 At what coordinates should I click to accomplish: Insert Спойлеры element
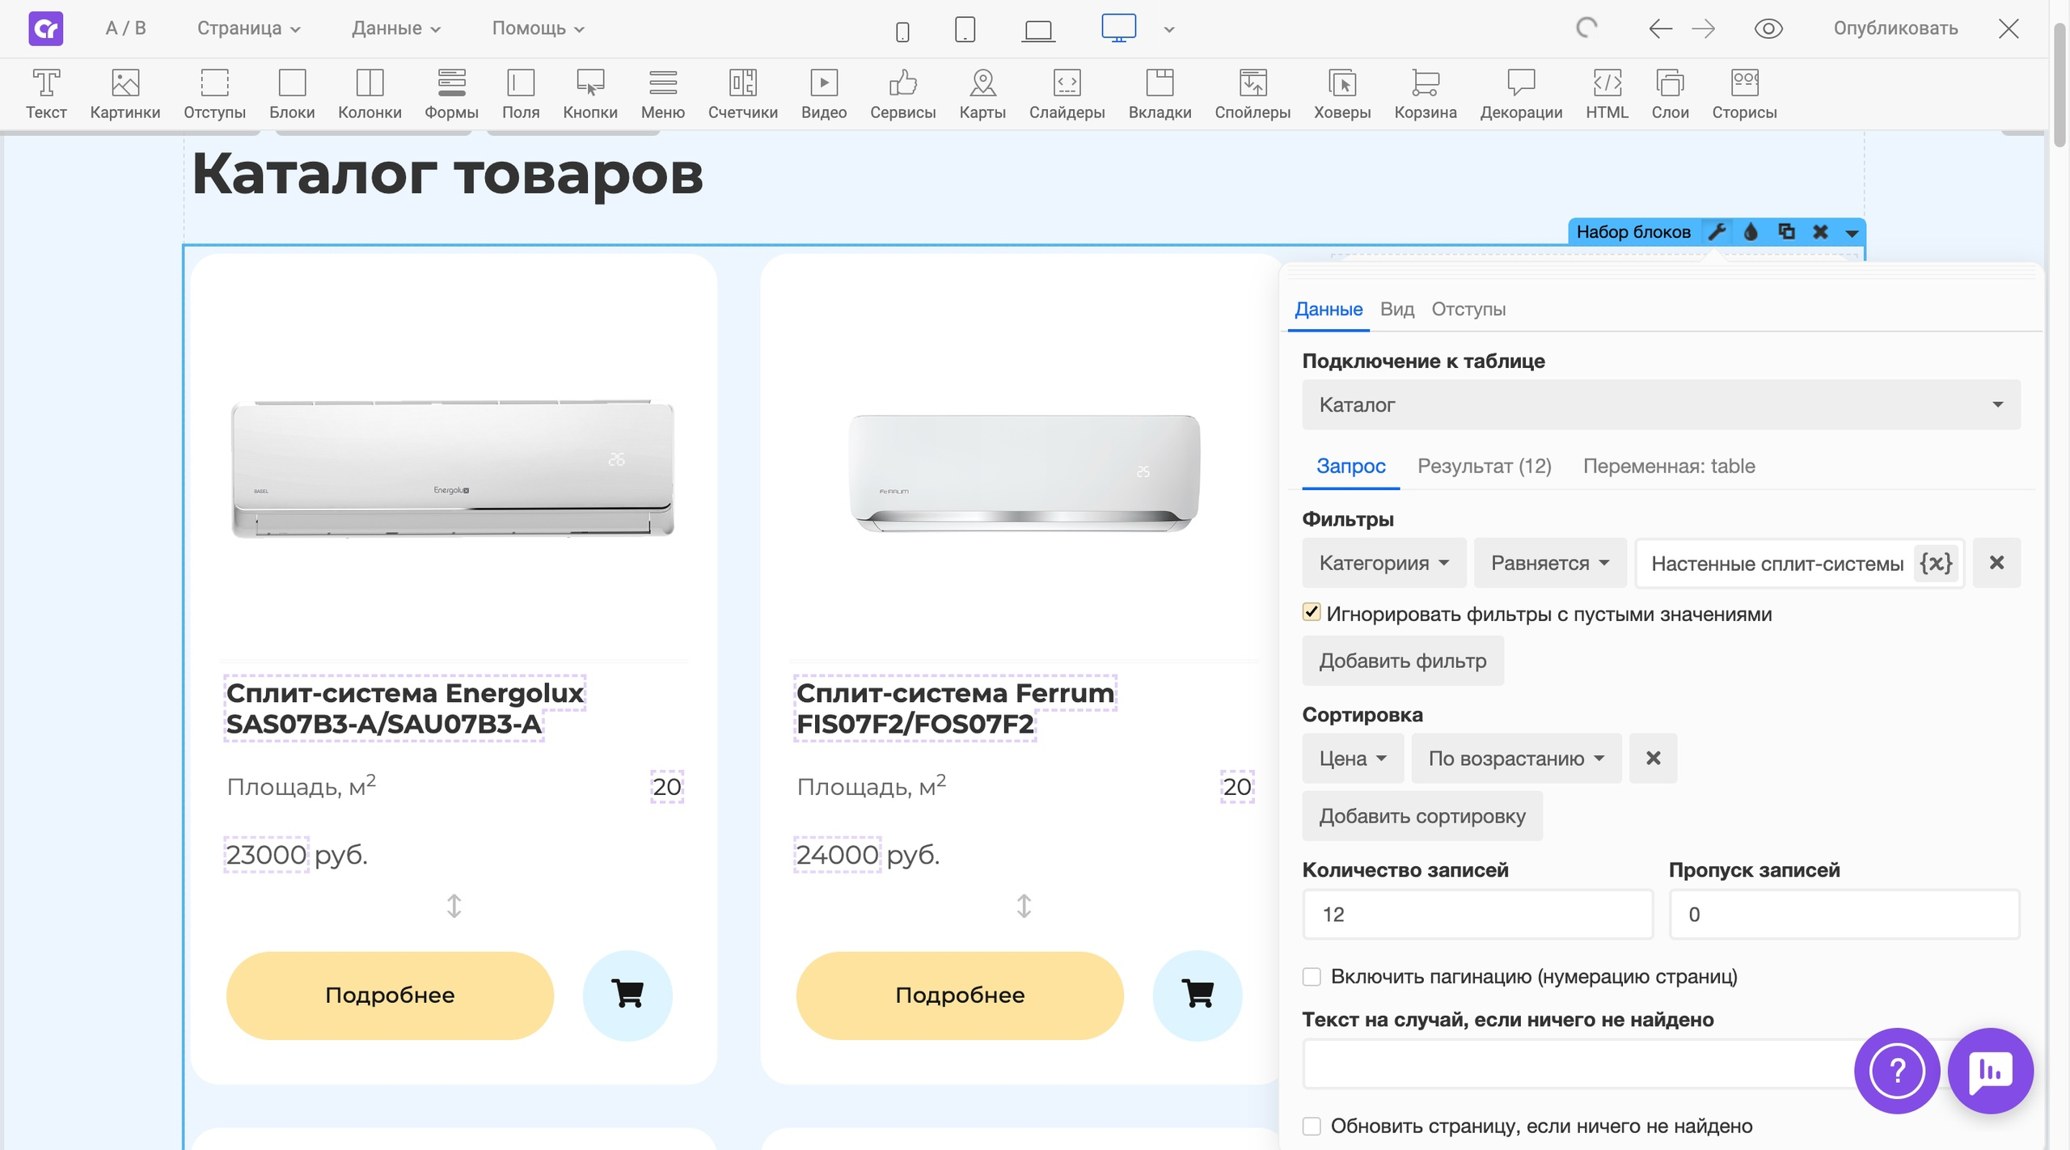pos(1253,94)
